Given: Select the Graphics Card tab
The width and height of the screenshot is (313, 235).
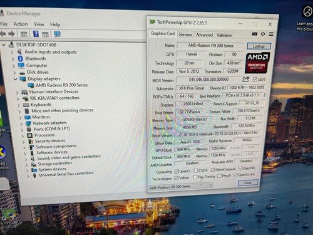Looking at the screenshot, I should tap(163, 33).
